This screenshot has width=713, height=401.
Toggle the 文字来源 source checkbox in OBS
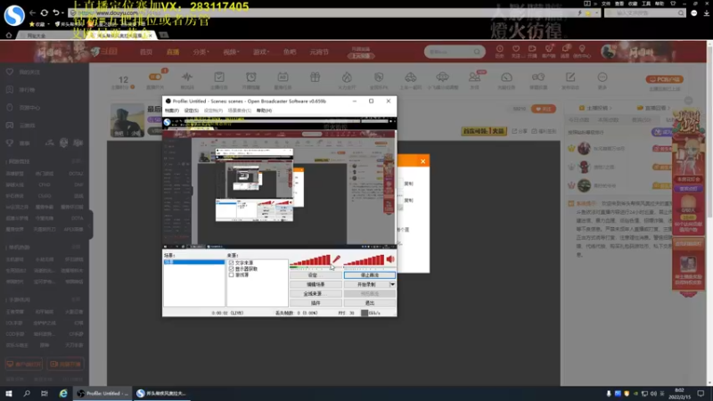click(x=232, y=263)
